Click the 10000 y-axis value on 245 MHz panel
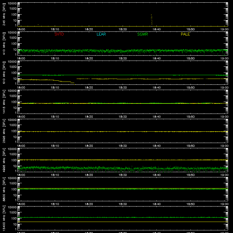Image resolution: width=233 pixels, height=233 pixels. [12, 3]
